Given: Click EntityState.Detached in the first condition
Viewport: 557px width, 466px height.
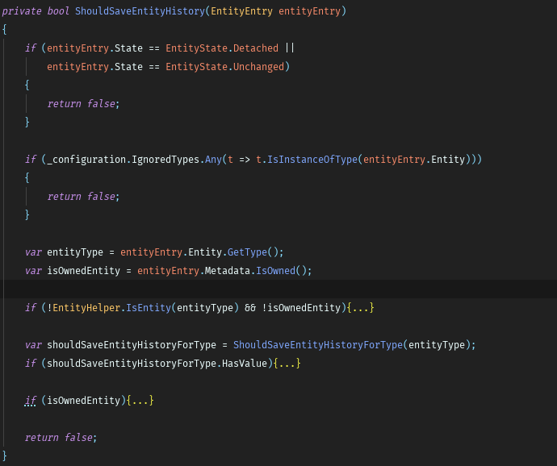Looking at the screenshot, I should 222,48.
